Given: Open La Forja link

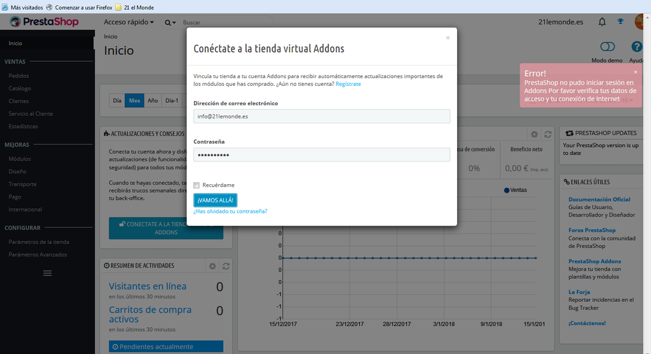Looking at the screenshot, I should click(579, 292).
